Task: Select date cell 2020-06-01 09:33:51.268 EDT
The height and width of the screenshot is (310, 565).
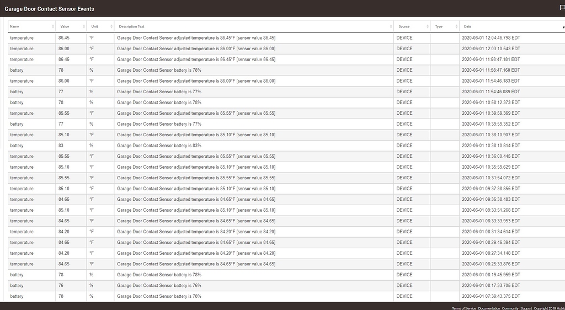Action: coord(491,210)
